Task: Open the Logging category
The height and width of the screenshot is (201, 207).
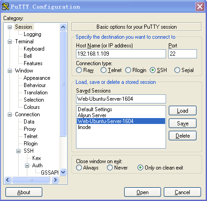Action: [x=32, y=34]
